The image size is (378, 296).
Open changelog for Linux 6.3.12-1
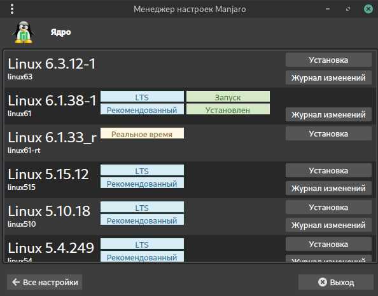[x=328, y=77]
